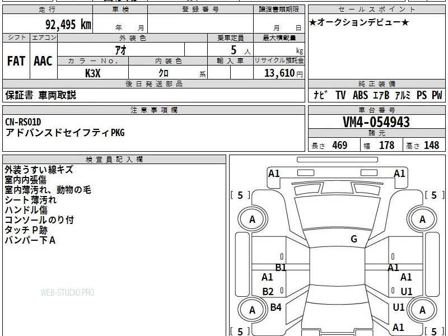448x336 pixels.
Task: Click the B1 damage mark on the car diagram
Action: (281, 268)
